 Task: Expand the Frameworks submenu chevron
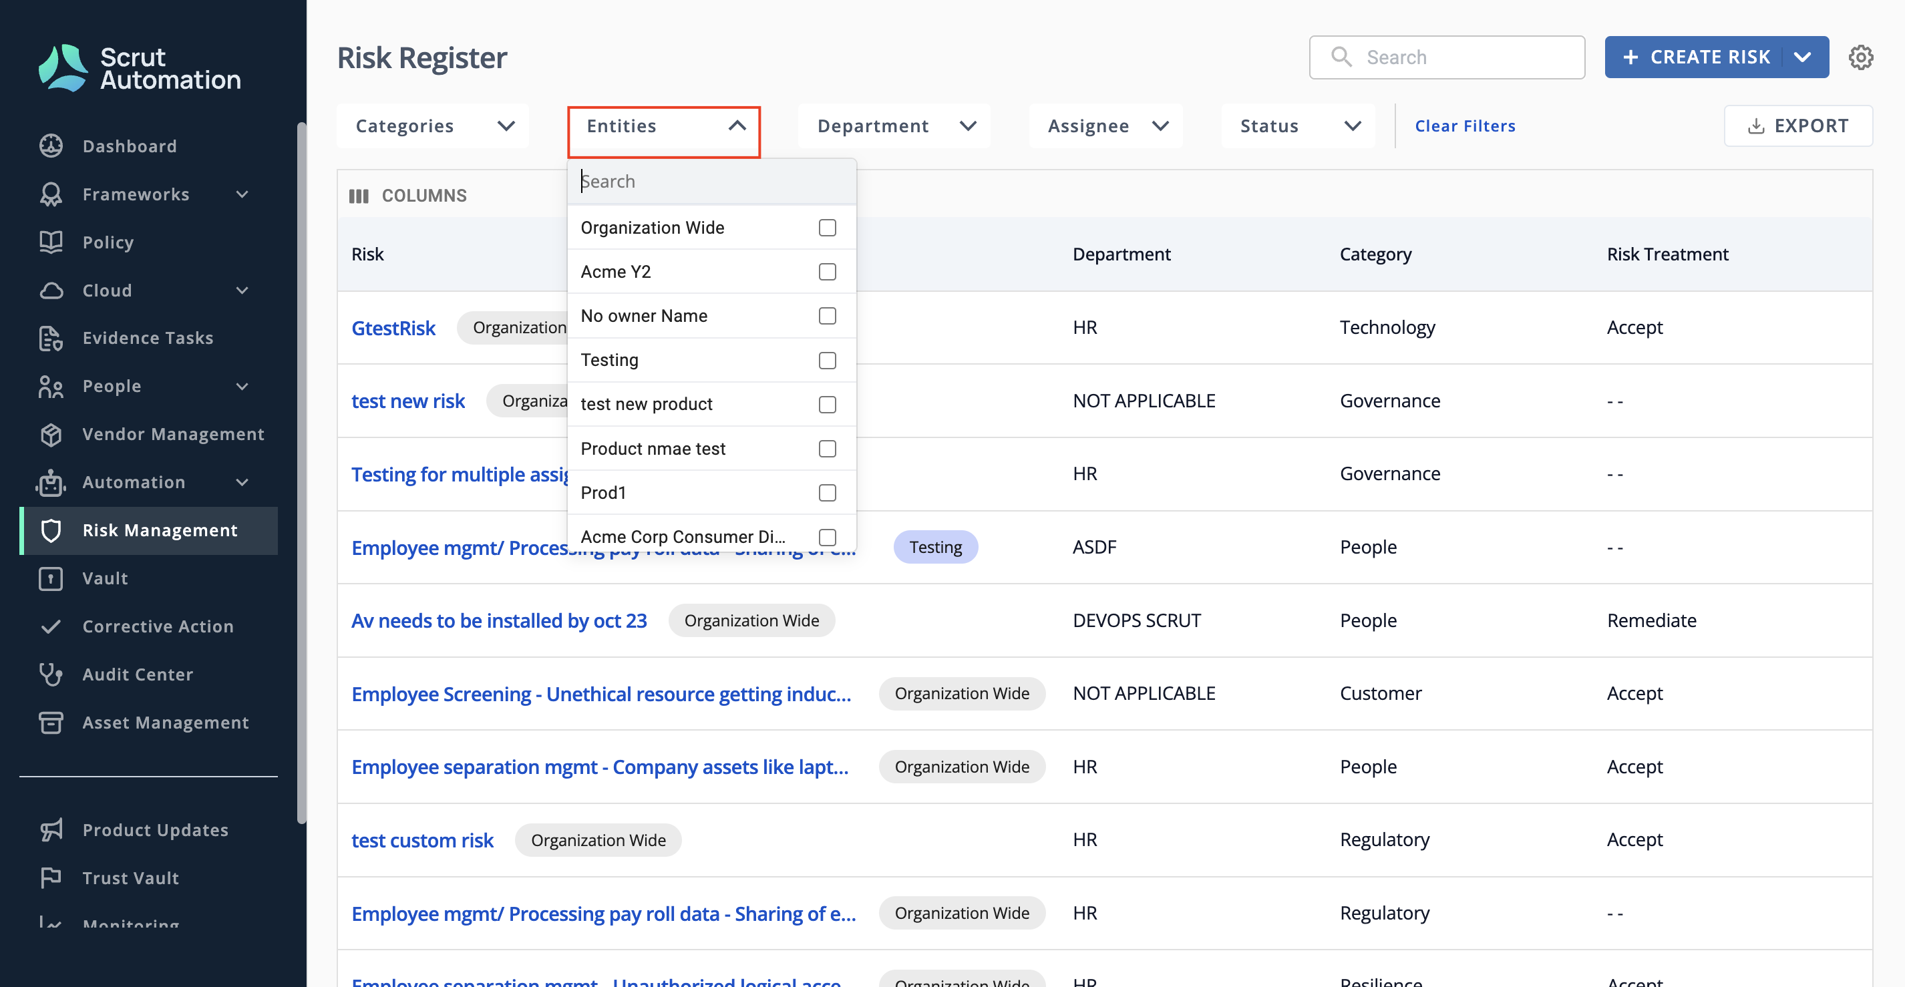coord(242,194)
